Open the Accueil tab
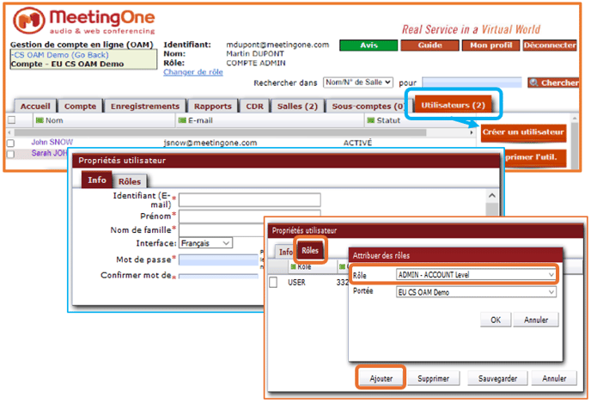Viewport: 591px width, 403px height. coord(35,107)
